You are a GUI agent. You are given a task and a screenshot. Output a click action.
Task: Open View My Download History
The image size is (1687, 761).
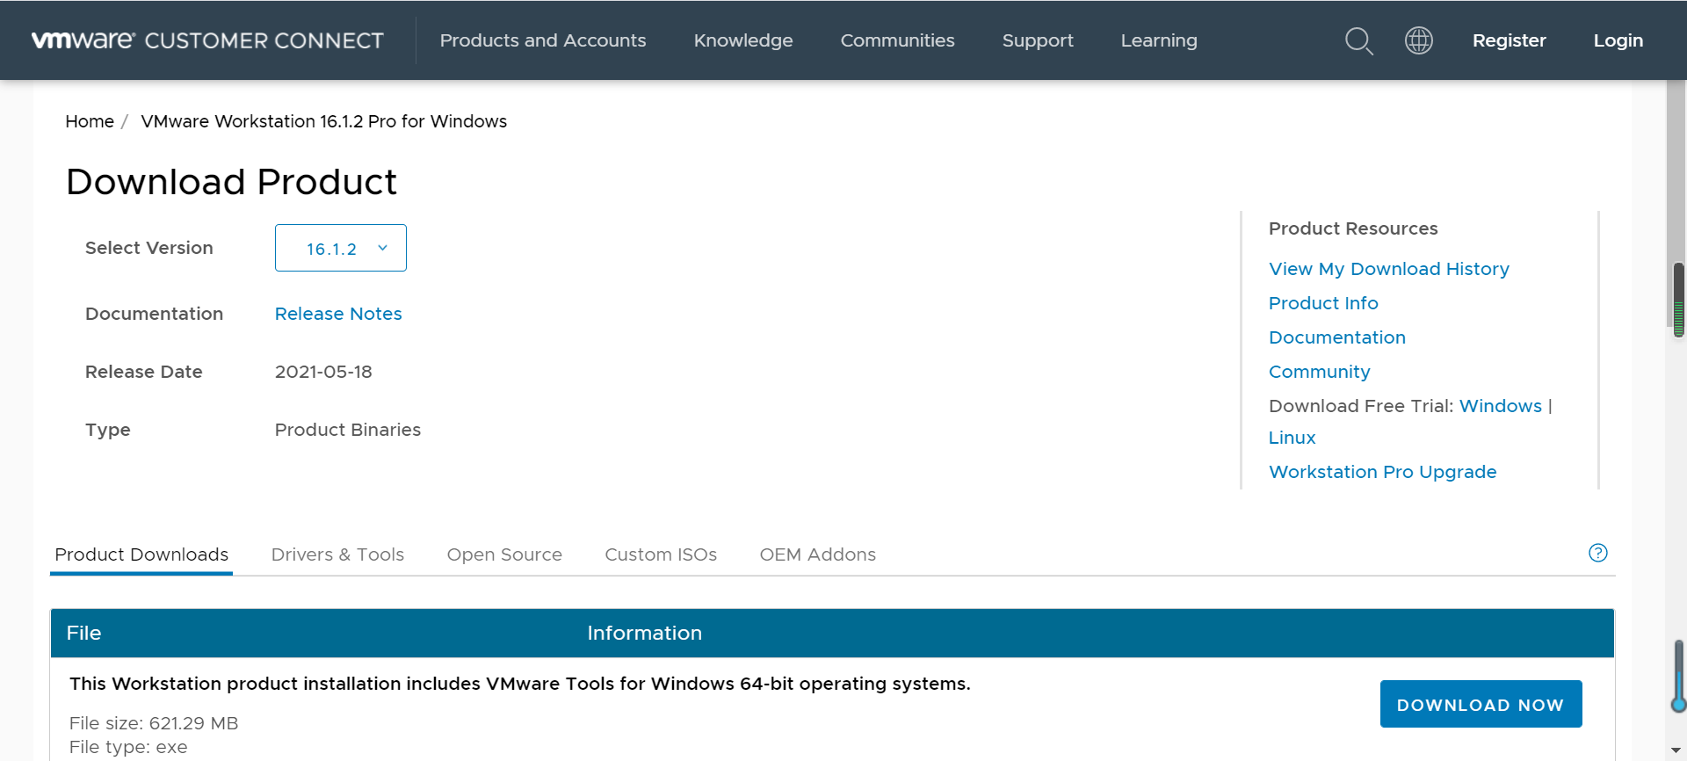(x=1388, y=269)
